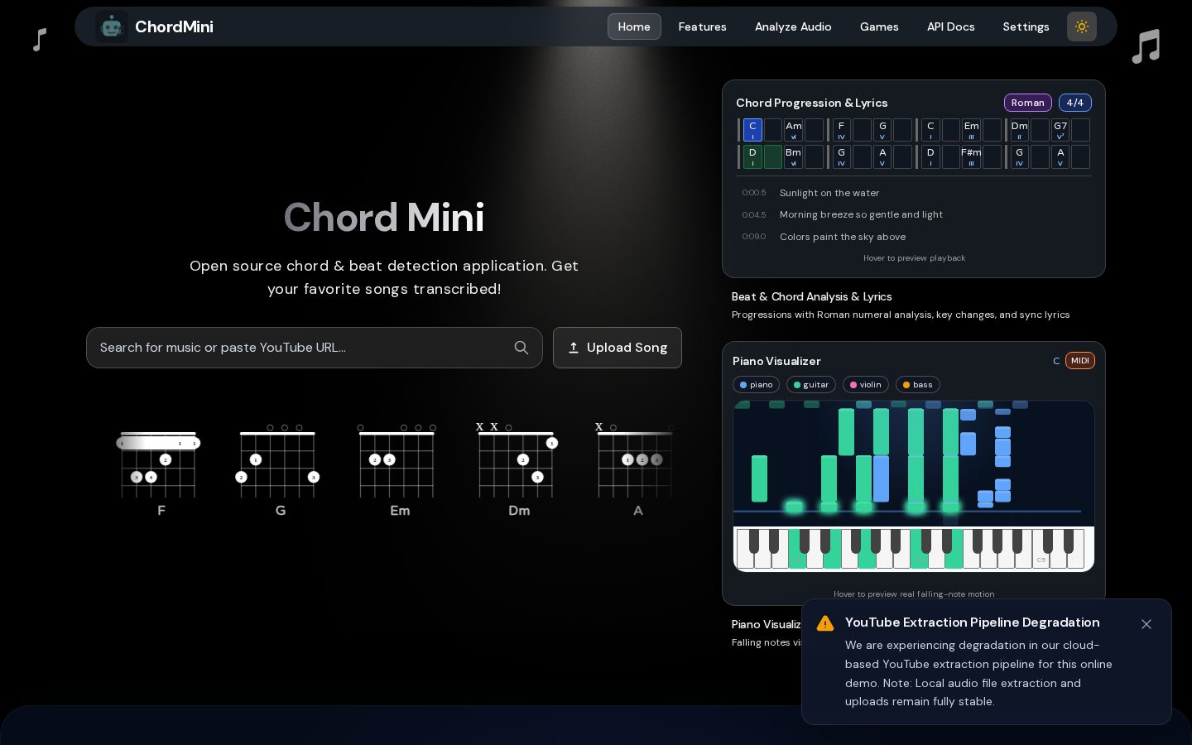Screen dimensions: 1192x745
Task: Toggle the Roman numeral badge
Action: (1027, 103)
